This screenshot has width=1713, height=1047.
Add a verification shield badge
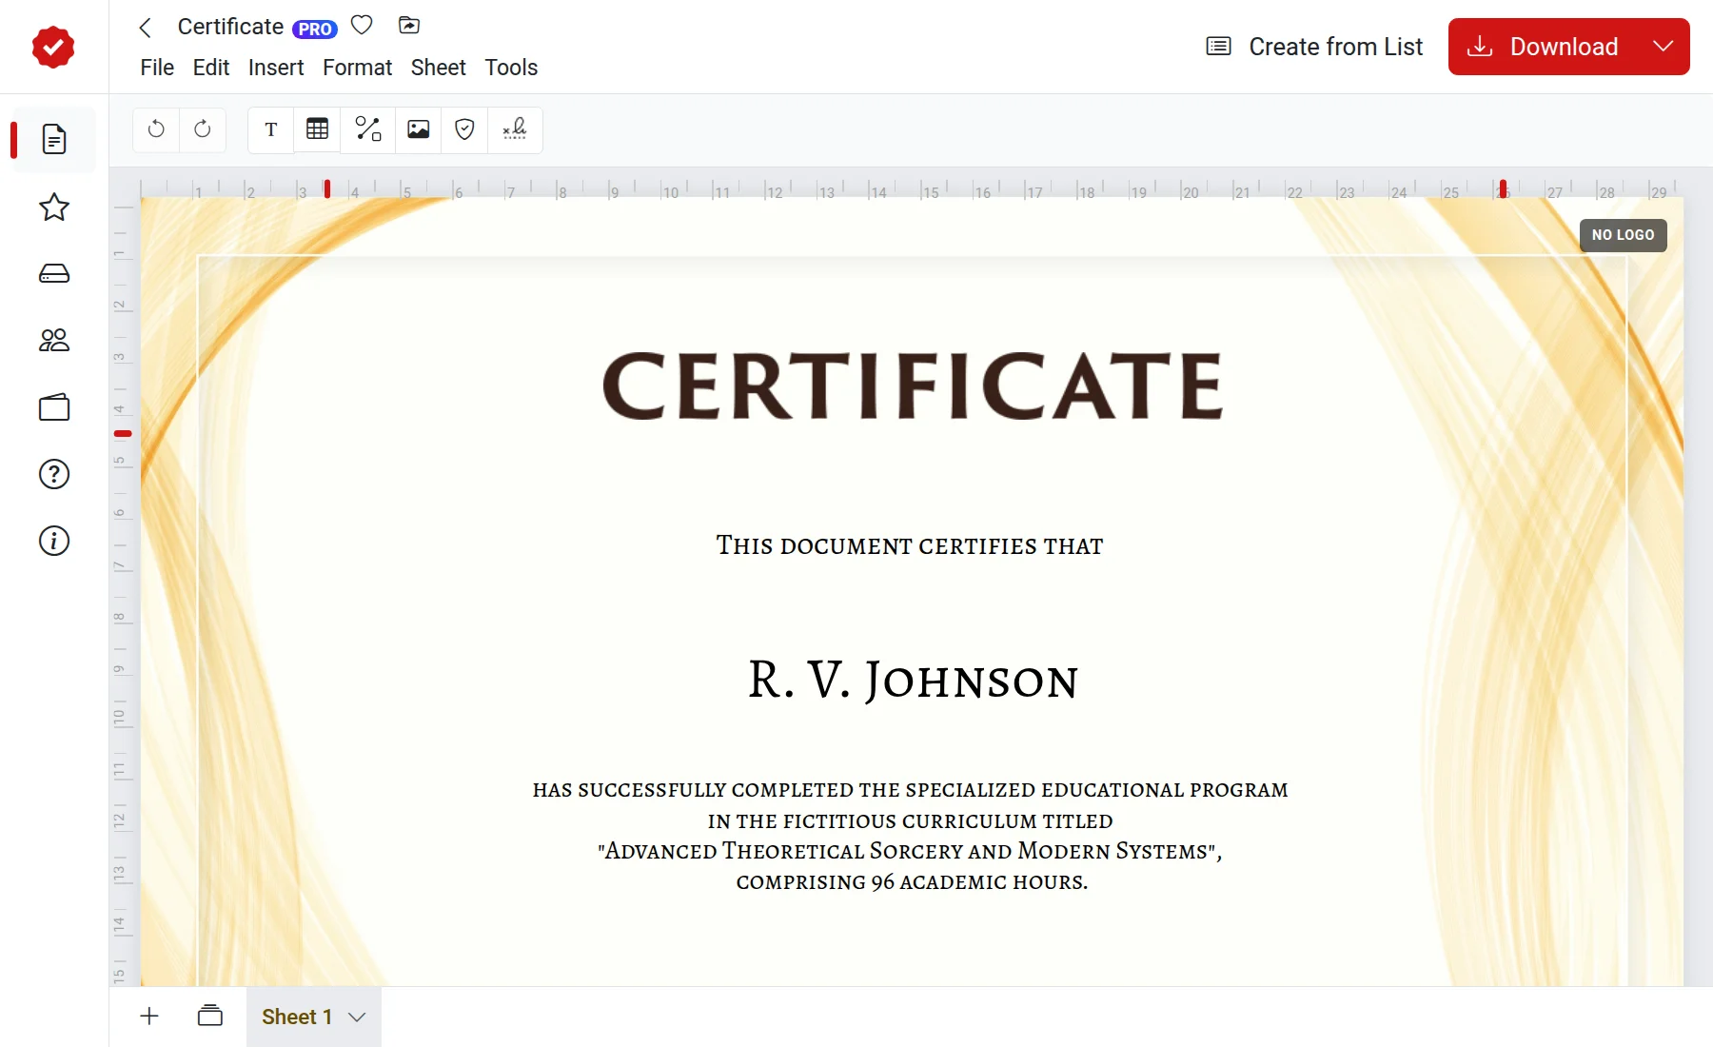[x=464, y=129]
